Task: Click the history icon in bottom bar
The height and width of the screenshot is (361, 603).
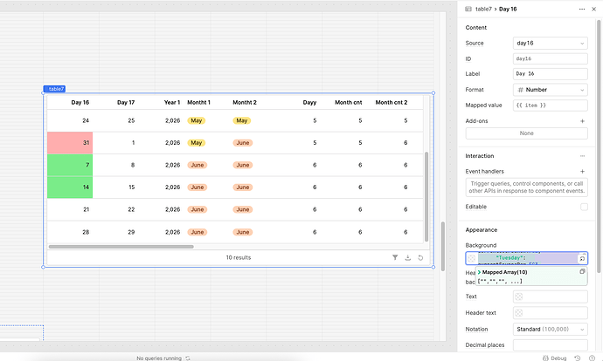Action: pos(578,358)
